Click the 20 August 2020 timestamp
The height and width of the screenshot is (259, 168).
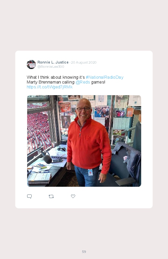coord(84,63)
